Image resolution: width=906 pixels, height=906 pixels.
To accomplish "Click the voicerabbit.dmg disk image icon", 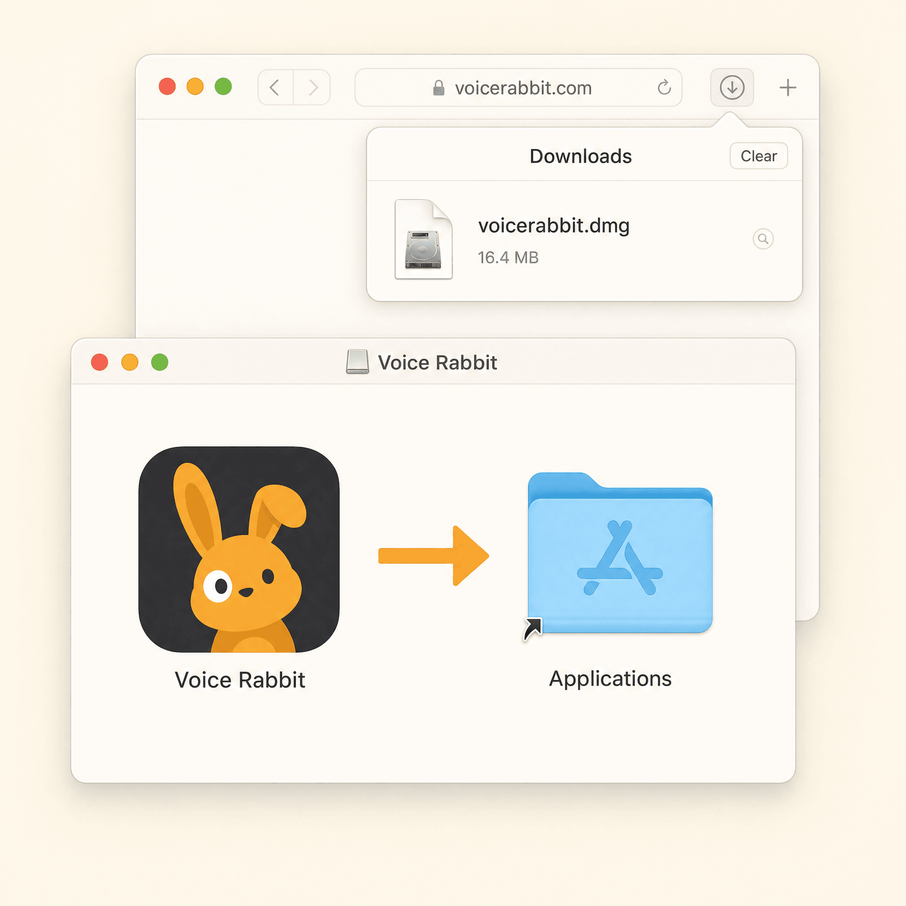I will [x=423, y=239].
